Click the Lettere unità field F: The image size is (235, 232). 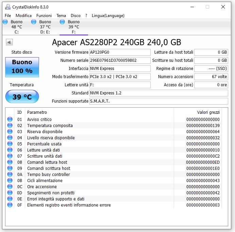pyautogui.click(x=120, y=85)
